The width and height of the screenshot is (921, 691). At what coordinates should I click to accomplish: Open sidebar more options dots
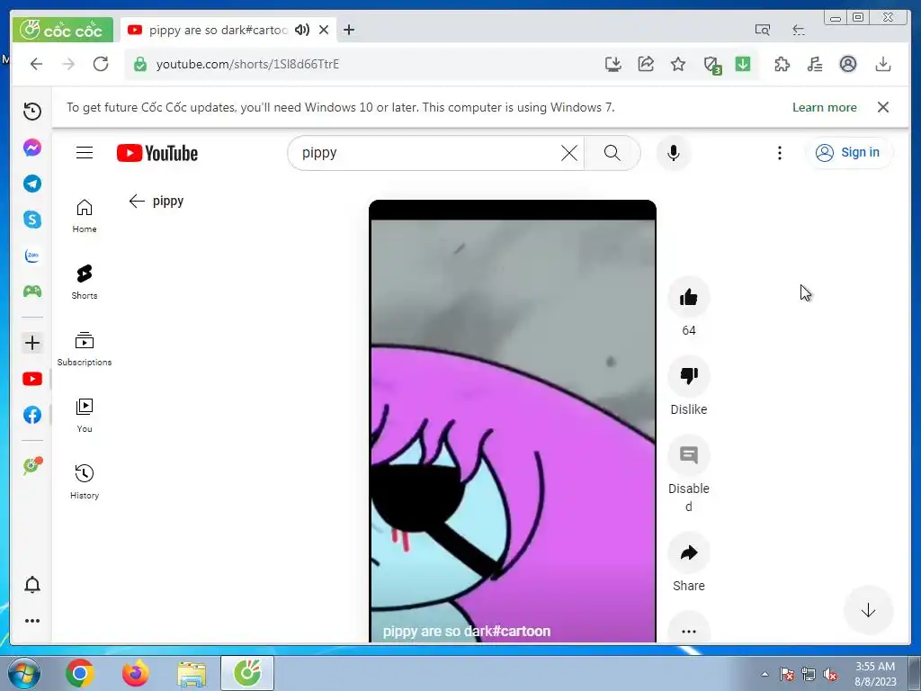(x=32, y=621)
